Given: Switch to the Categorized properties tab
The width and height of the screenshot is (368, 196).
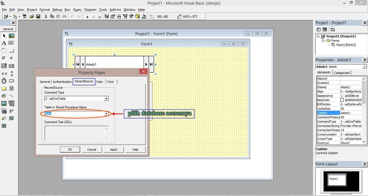Looking at the screenshot, I should 342,73.
